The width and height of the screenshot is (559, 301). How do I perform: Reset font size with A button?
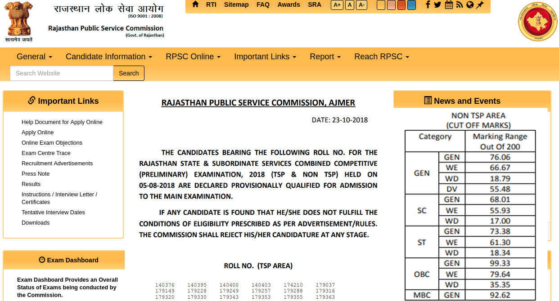[349, 5]
